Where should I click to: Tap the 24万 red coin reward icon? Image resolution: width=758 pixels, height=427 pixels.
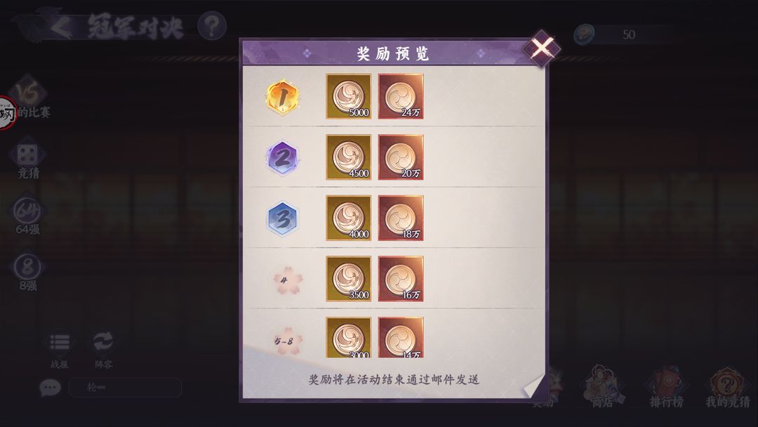click(401, 96)
